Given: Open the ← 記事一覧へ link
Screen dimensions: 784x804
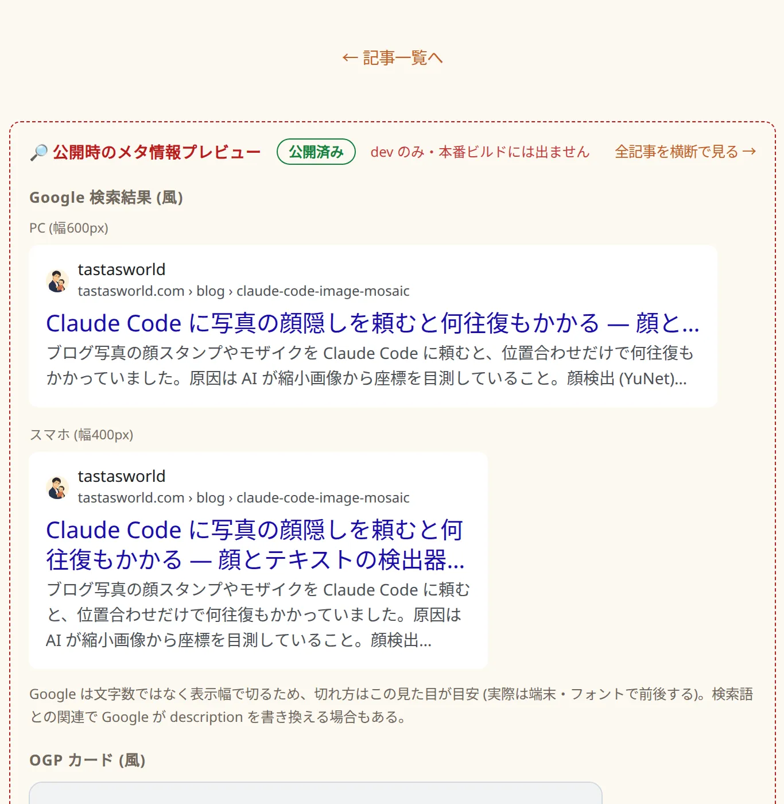Looking at the screenshot, I should coord(392,58).
